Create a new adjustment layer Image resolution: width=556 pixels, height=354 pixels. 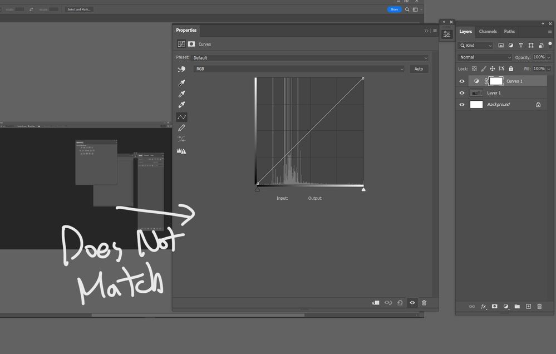(x=505, y=306)
